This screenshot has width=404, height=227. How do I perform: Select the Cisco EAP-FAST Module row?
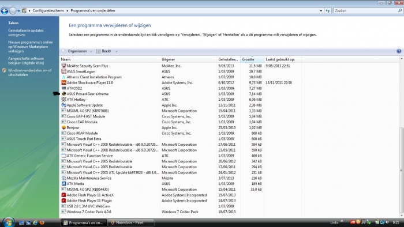pos(180,116)
